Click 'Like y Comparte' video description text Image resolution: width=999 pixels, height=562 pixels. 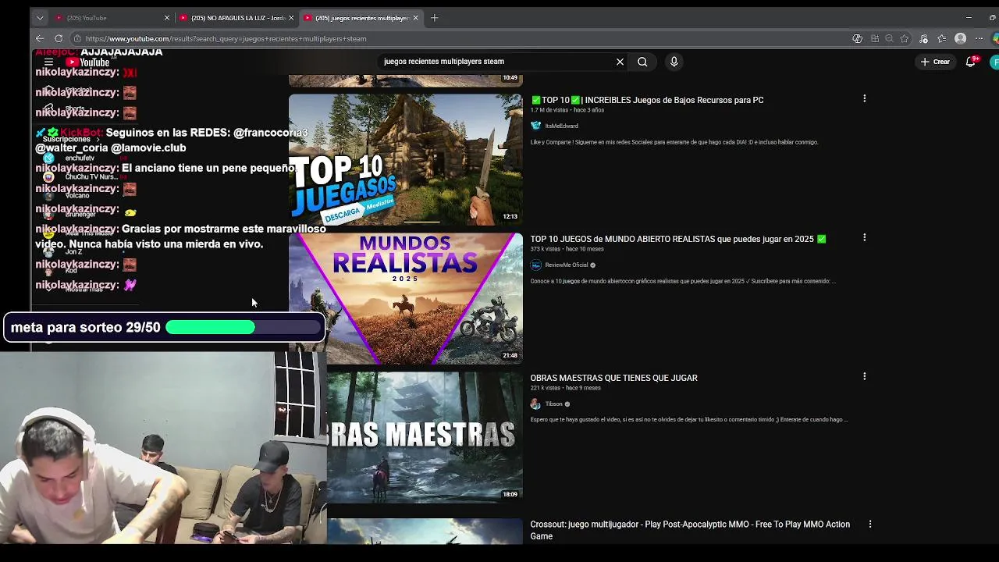(674, 142)
